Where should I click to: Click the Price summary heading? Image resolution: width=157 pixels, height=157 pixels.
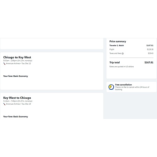click(118, 42)
